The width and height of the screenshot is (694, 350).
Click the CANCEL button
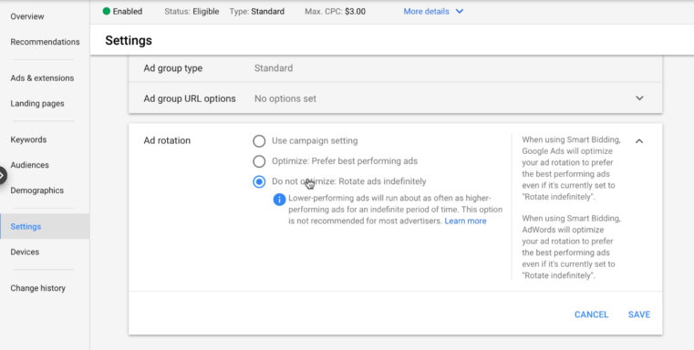591,314
